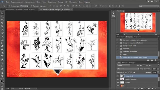Open the Файл menu
Viewport: 160px width, 90px height.
coord(7,2)
